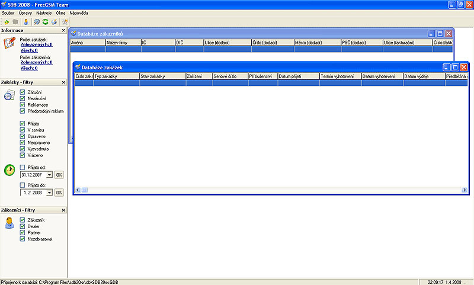The height and width of the screenshot is (285, 474).
Task: Click Všech link under Počet zakázek
Action: 29,50
